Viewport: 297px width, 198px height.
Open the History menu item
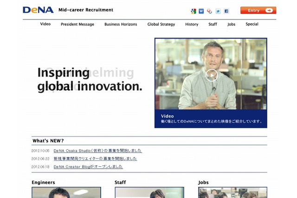pyautogui.click(x=192, y=24)
